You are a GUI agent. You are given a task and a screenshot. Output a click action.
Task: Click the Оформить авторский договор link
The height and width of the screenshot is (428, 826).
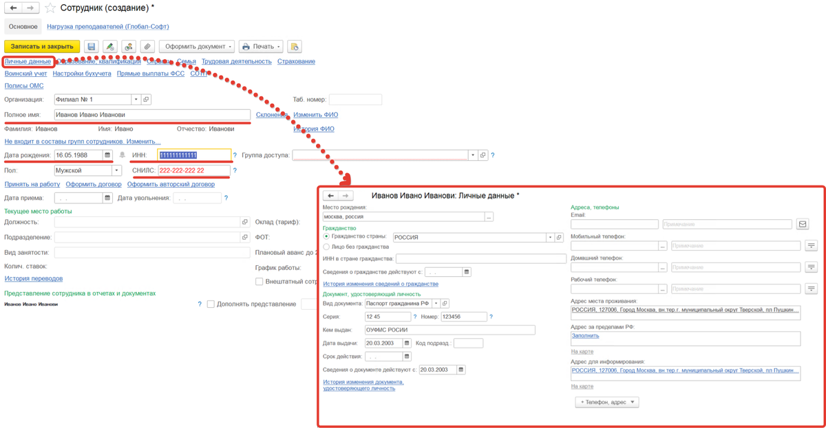(x=171, y=184)
